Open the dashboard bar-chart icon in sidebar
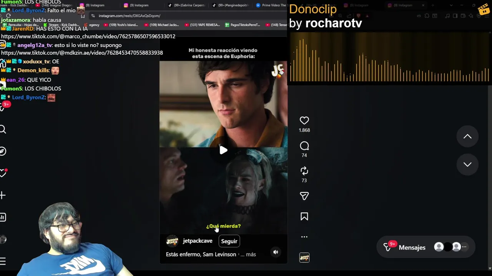Viewport: 492px width, 276px height. click(x=3, y=217)
